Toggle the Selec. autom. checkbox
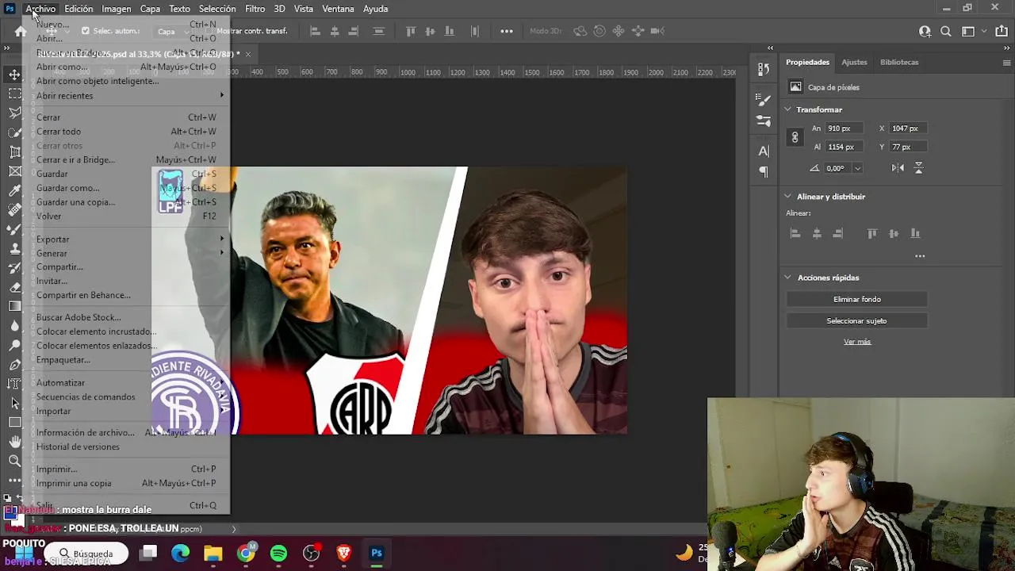 pyautogui.click(x=86, y=31)
